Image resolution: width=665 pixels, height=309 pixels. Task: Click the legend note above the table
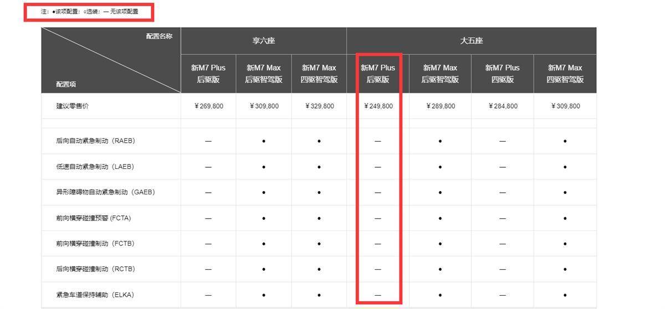[x=90, y=11]
